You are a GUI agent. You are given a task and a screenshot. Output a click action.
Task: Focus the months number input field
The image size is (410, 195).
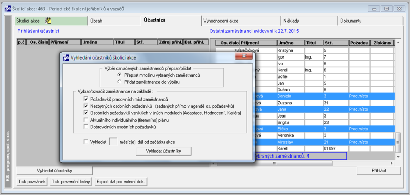(x=113, y=142)
